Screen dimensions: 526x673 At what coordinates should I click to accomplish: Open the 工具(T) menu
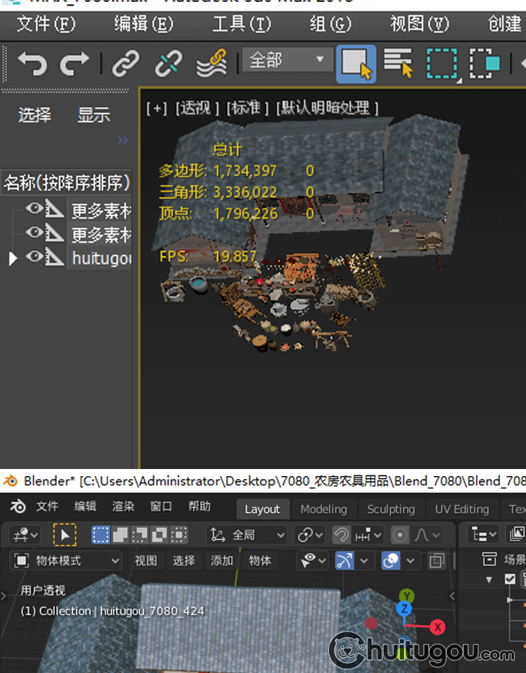pyautogui.click(x=241, y=24)
